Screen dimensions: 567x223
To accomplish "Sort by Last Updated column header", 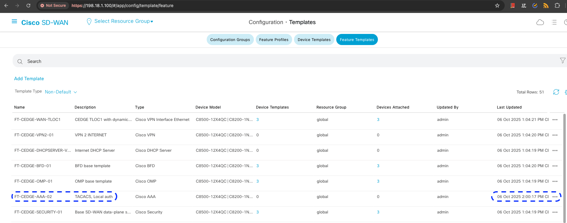I will [509, 107].
